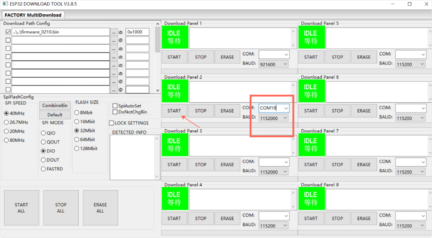Click ERASE in Download Panel 8
The height and width of the screenshot is (238, 432).
(364, 218)
